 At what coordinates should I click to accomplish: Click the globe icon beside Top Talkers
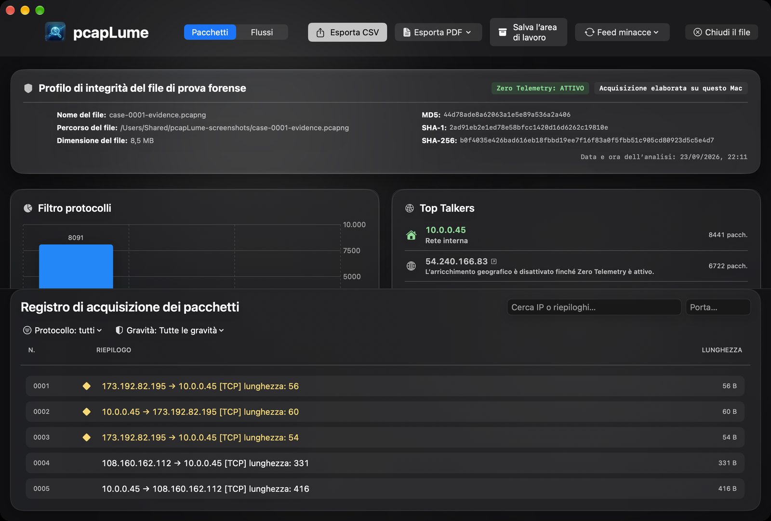coord(410,208)
